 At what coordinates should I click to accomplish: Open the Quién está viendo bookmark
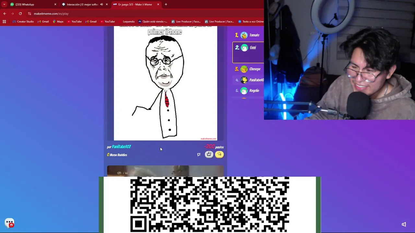coord(153,22)
